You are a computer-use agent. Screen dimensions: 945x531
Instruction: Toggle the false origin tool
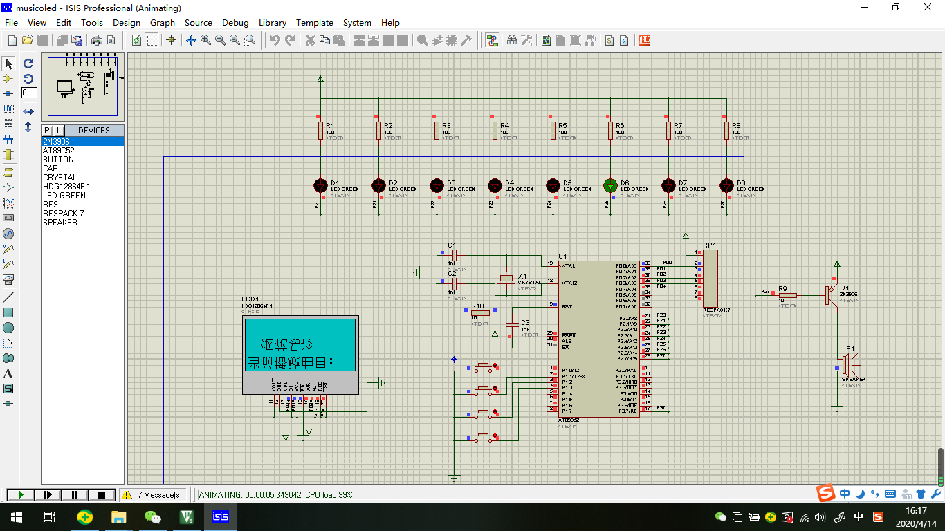[x=171, y=40]
